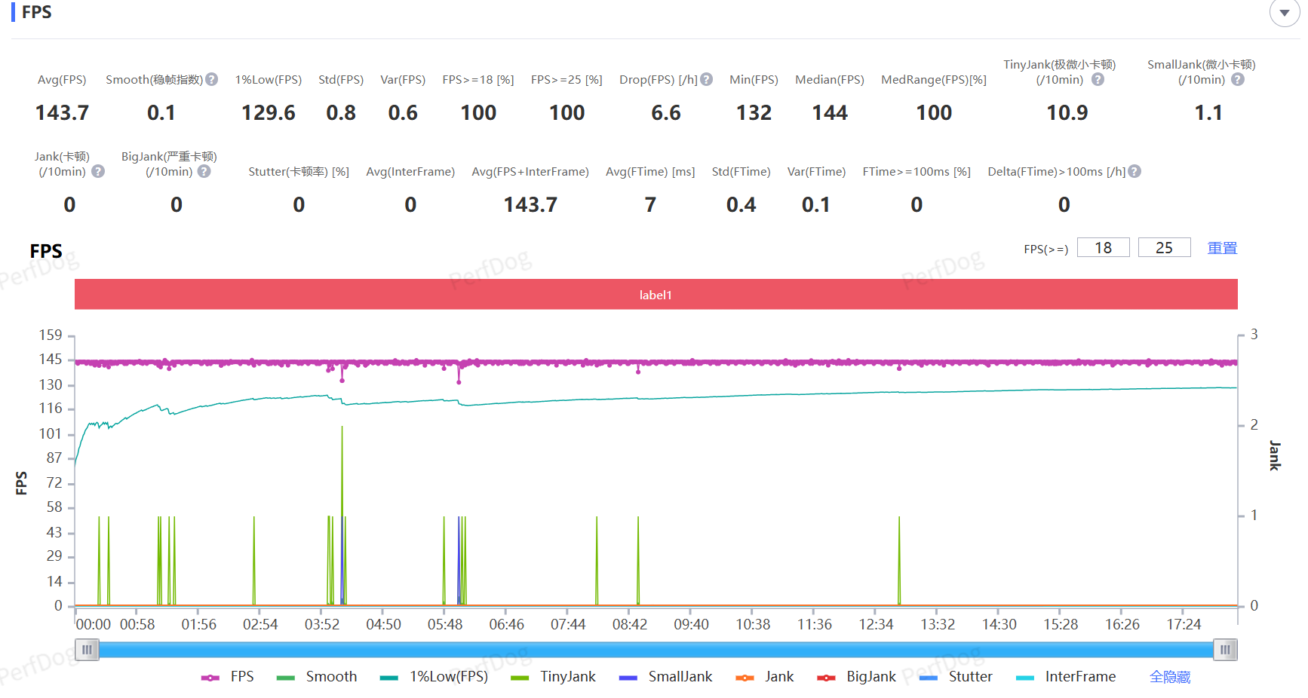
Task: Click TinyJank help question mark icon
Action: [1098, 79]
